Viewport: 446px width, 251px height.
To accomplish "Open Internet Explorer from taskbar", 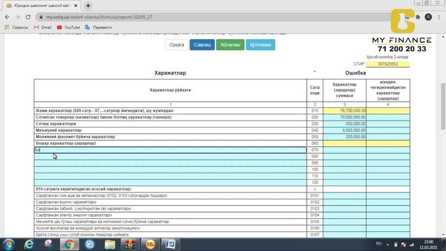I will (x=29, y=245).
